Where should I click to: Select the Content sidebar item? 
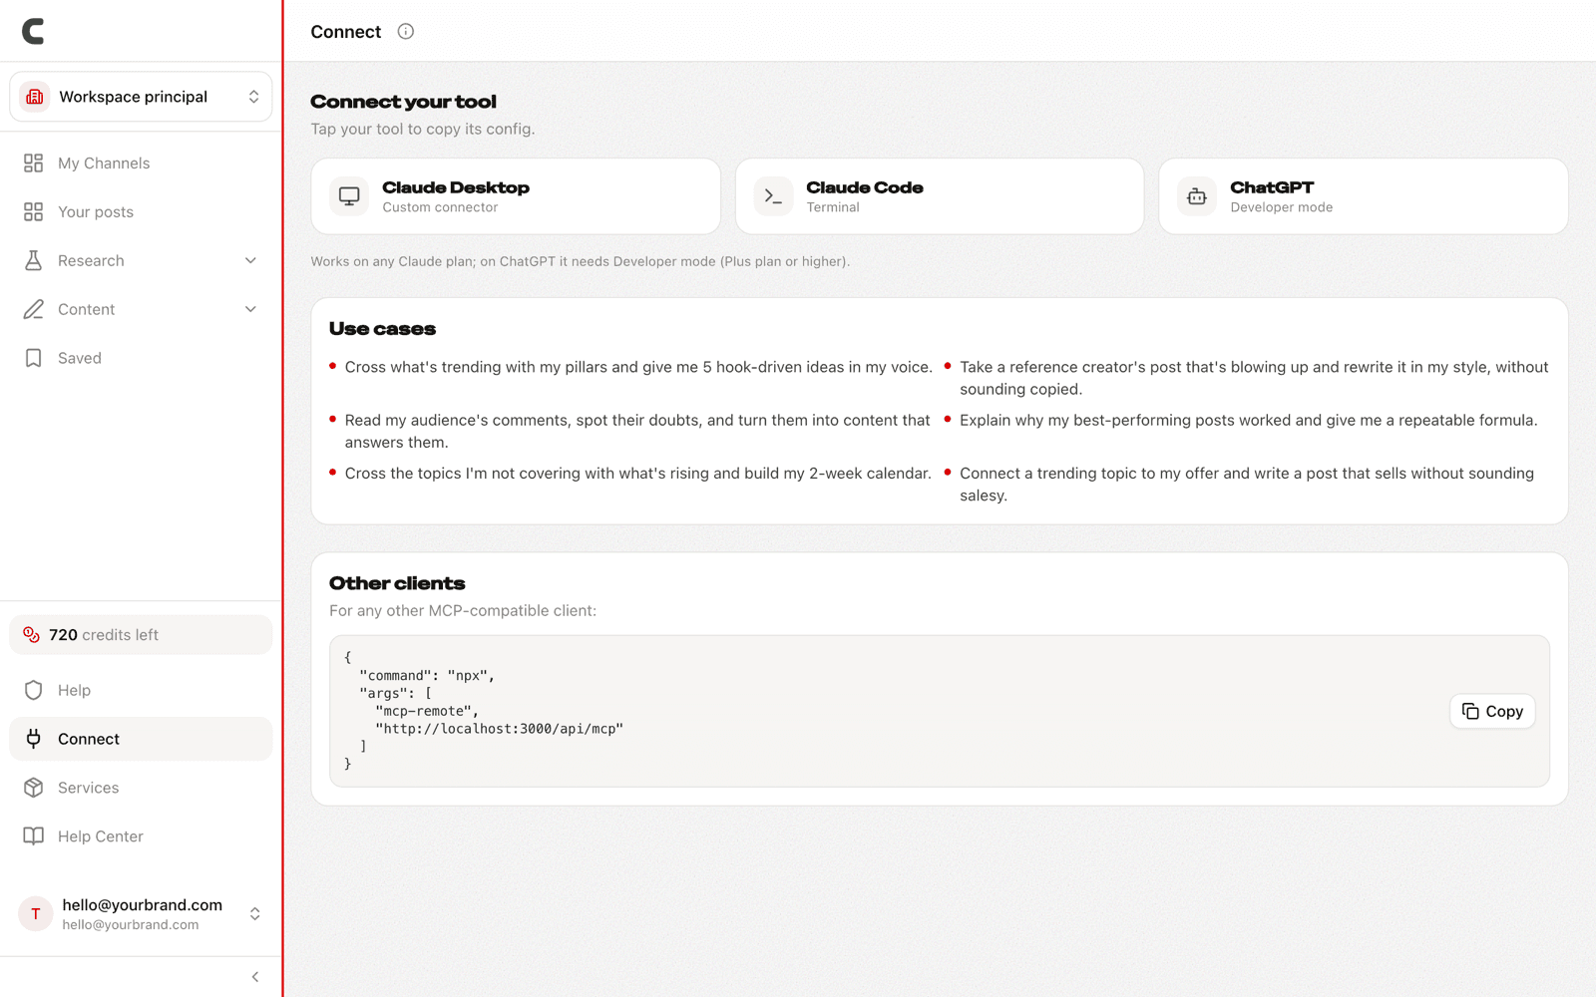pyautogui.click(x=141, y=309)
